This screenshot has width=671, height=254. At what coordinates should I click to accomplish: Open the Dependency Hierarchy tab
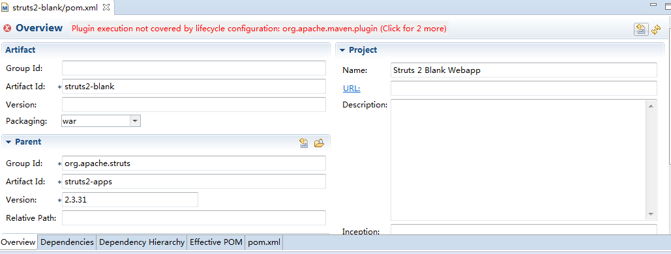pos(142,242)
